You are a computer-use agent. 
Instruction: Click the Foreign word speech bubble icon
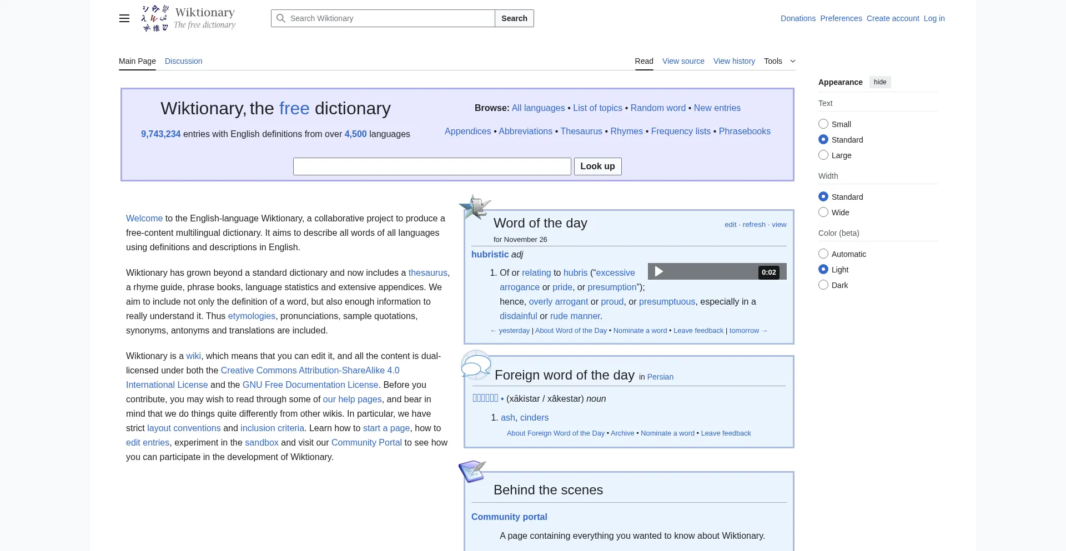tap(476, 366)
